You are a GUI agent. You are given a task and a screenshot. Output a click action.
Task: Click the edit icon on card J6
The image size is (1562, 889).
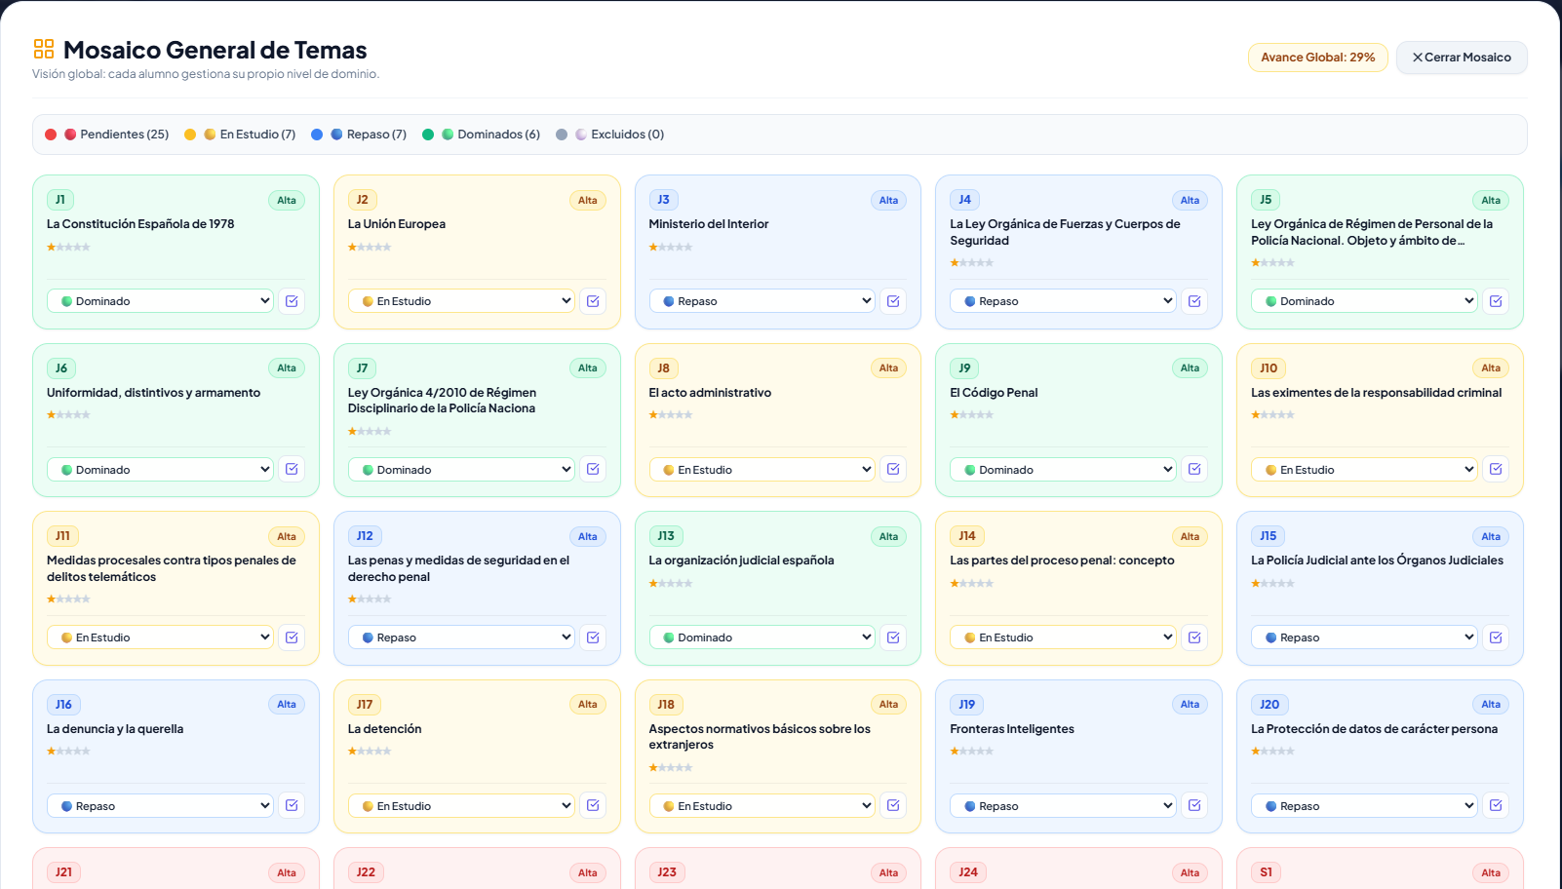click(x=292, y=469)
